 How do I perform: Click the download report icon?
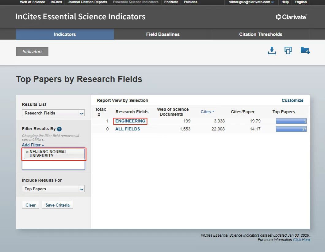click(x=272, y=51)
